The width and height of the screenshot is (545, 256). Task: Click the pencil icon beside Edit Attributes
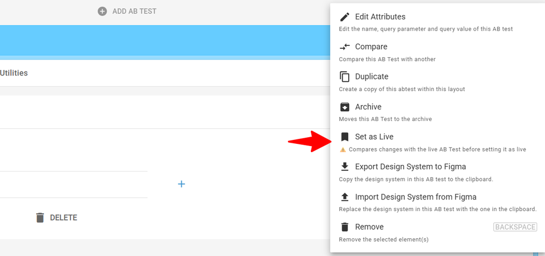coord(345,17)
